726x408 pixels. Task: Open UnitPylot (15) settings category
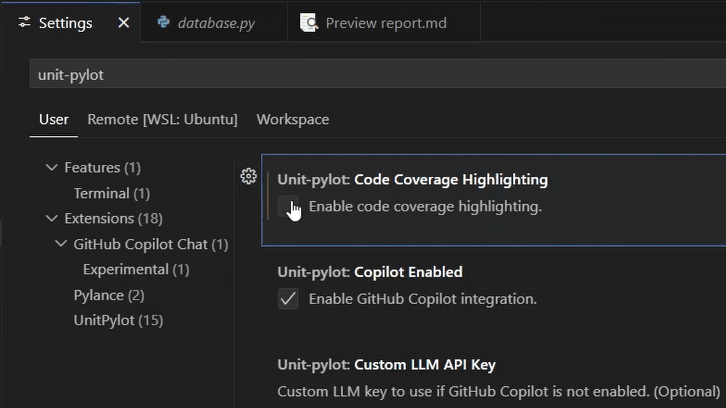click(118, 320)
